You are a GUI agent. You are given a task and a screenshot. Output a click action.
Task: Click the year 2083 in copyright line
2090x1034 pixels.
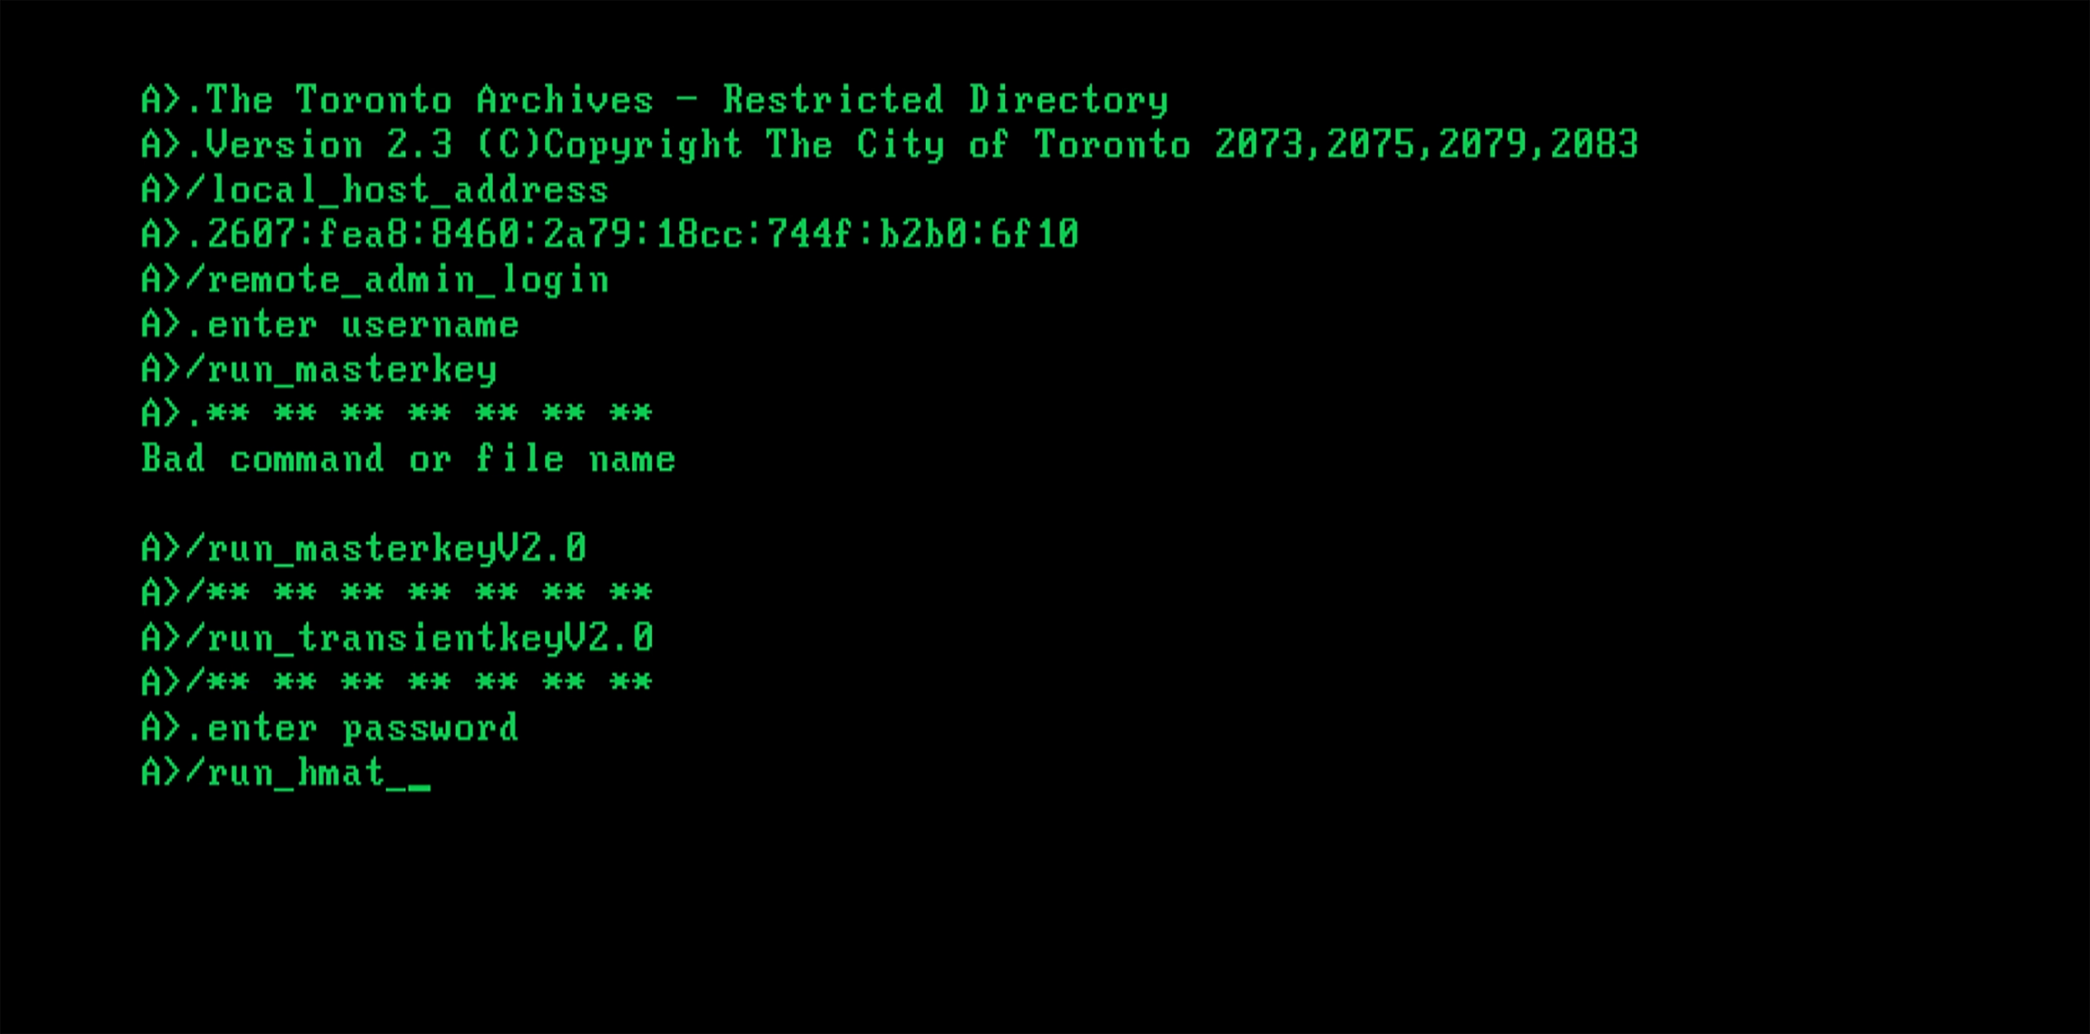coord(1595,144)
